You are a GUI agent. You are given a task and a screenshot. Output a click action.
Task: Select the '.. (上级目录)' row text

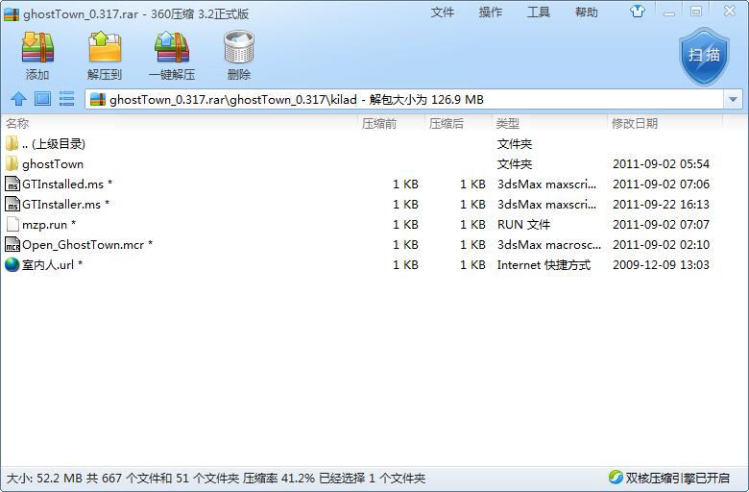pos(54,144)
